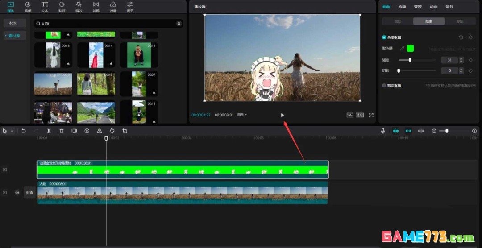Open the 画质 quality dropdown in player
Screen dimensions: 482x248
point(242,115)
